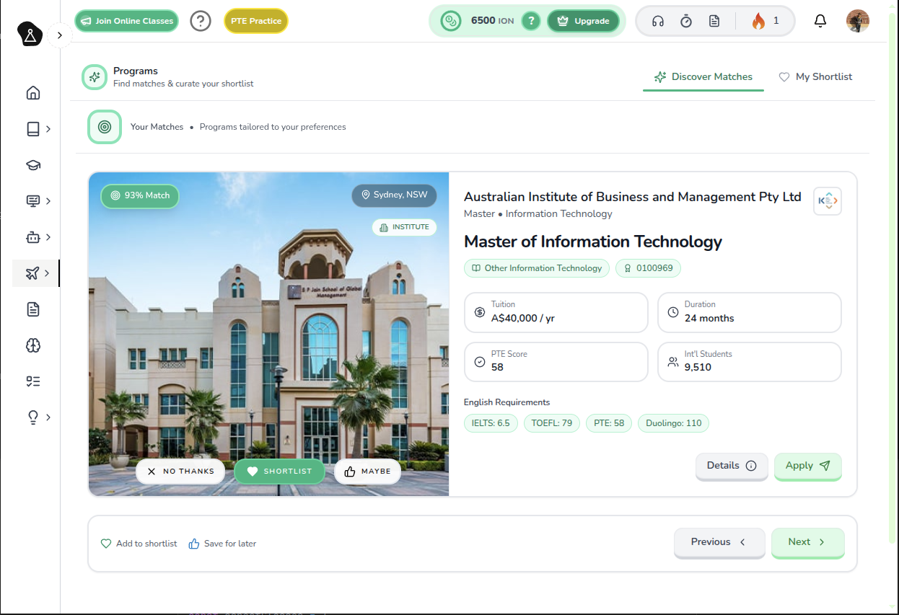Expand the sidebar with arrow button
899x615 pixels.
point(60,35)
